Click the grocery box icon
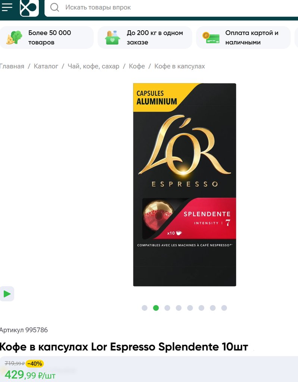The image size is (298, 382). pos(112,38)
